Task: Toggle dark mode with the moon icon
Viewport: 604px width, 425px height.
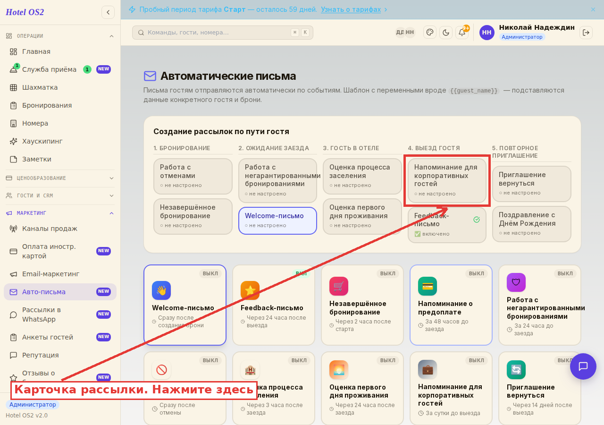Action: click(x=446, y=33)
